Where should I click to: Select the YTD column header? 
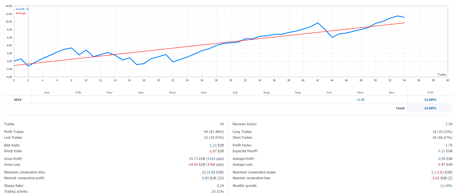coord(430,92)
